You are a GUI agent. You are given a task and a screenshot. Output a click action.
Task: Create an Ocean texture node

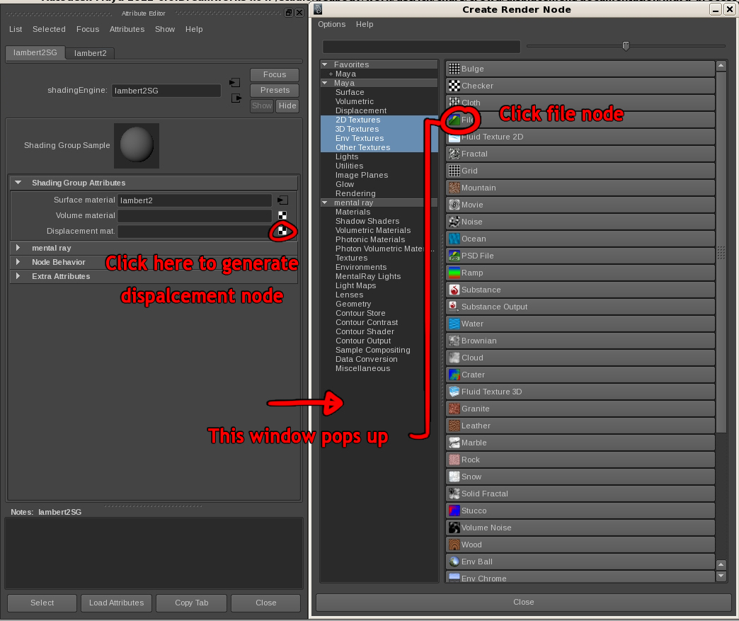pyautogui.click(x=580, y=239)
